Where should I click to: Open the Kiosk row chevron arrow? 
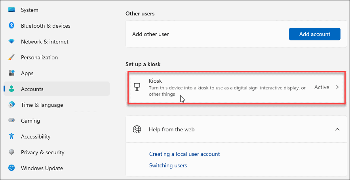[x=337, y=87]
